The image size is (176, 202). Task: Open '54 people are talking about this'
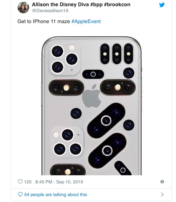point(56,194)
